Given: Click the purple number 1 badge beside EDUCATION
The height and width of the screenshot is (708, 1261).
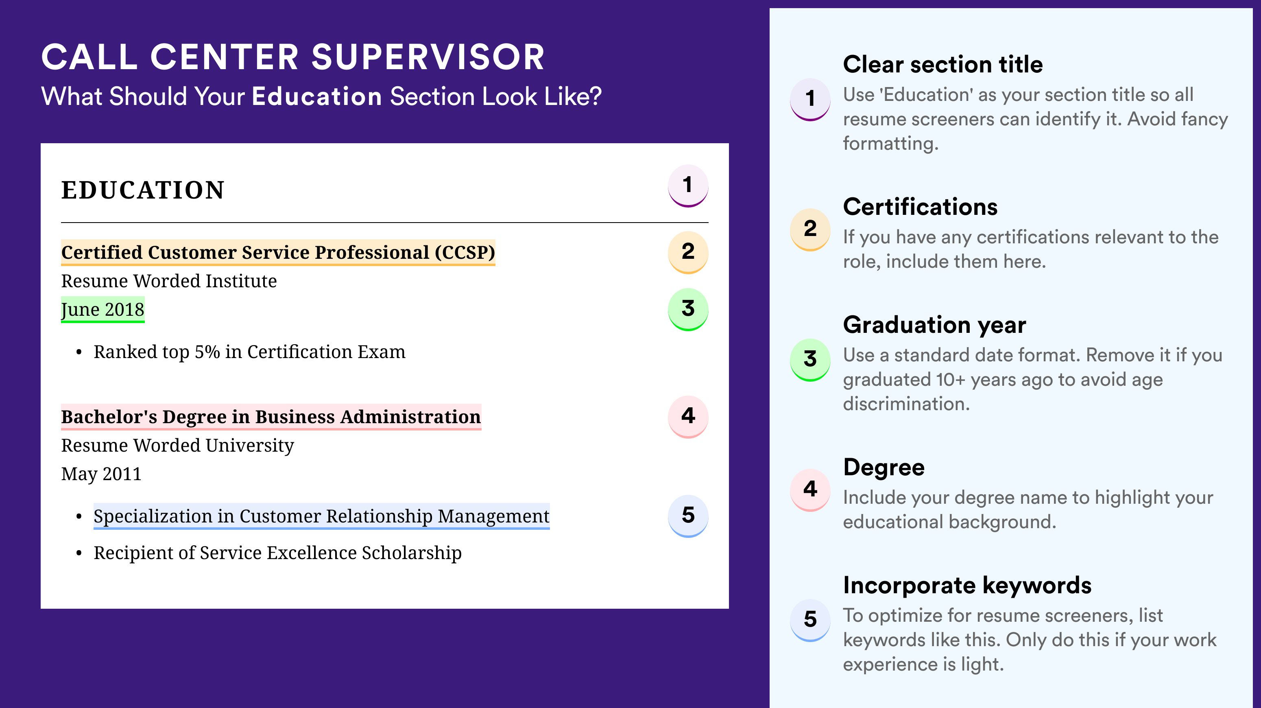Looking at the screenshot, I should click(x=688, y=186).
